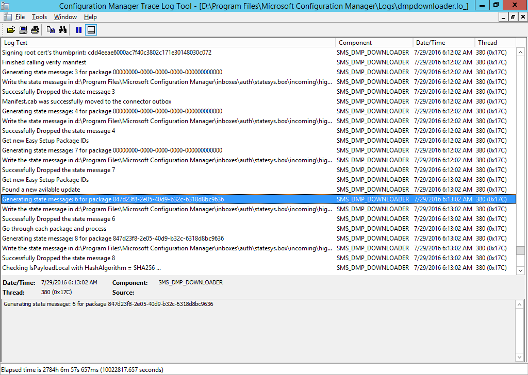The height and width of the screenshot is (375, 528).
Task: Select 'Generating state message: 3 for package' row
Action: [x=258, y=72]
